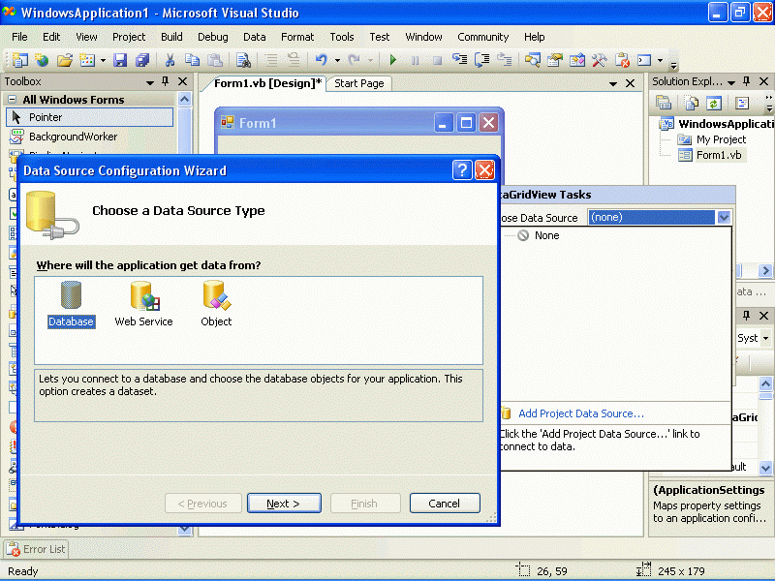Click Cancel in the Data Source wizard
775x581 pixels.
[445, 504]
